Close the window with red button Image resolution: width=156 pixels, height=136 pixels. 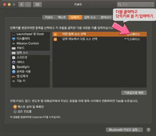point(4,4)
